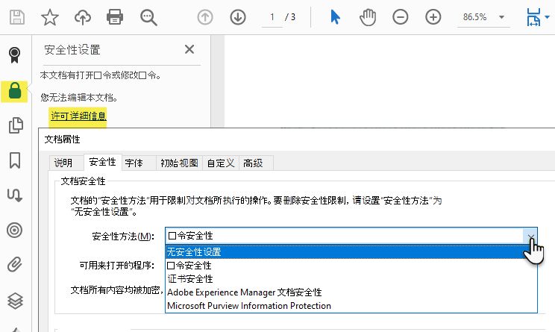
Task: Select Microsoft Purview Information Protection option
Action: [x=351, y=306]
